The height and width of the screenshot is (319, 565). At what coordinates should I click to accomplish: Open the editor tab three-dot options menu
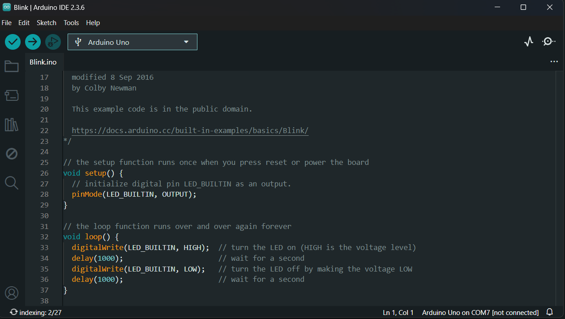(554, 62)
